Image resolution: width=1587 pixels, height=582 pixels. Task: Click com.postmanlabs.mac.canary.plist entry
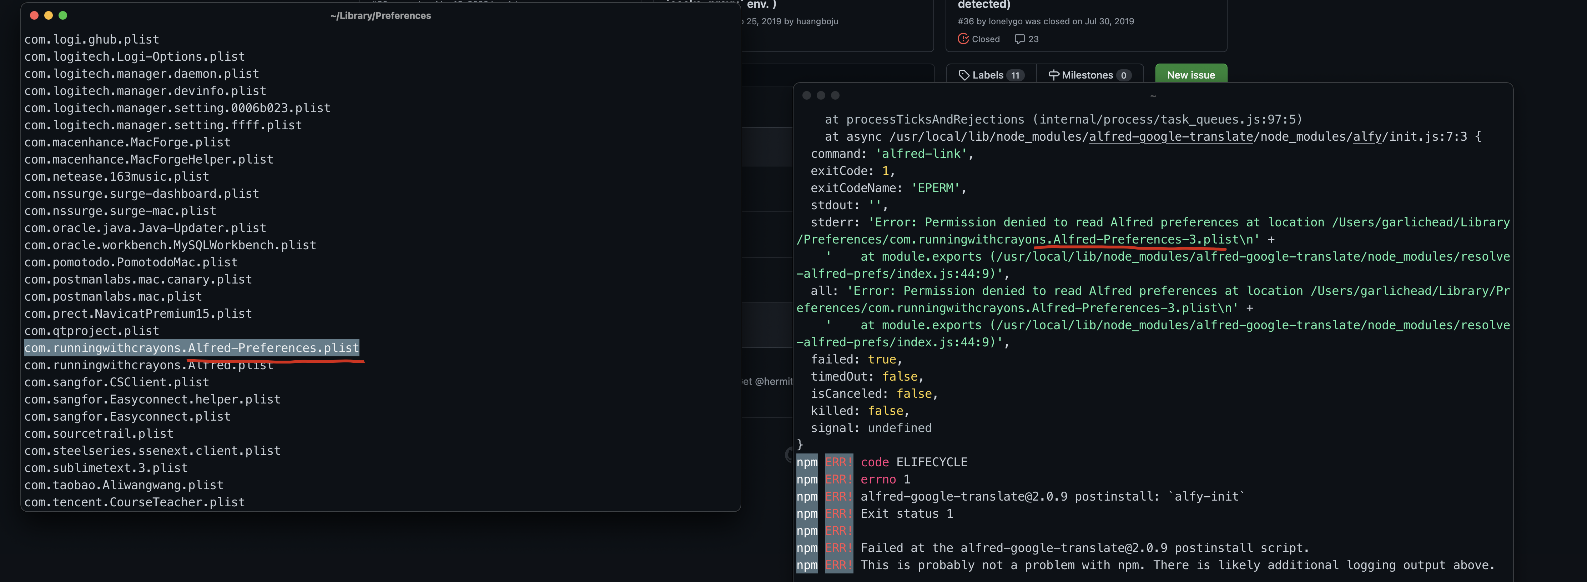click(138, 279)
